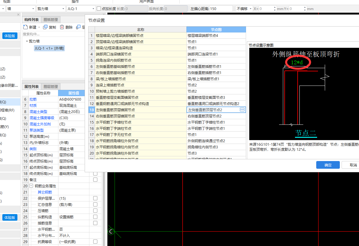Switch to the 属性列表 tab

pyautogui.click(x=32, y=86)
